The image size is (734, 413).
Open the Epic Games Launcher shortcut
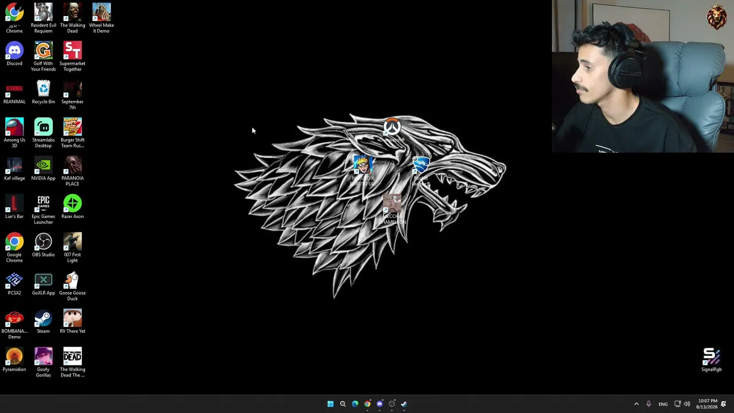click(x=44, y=209)
